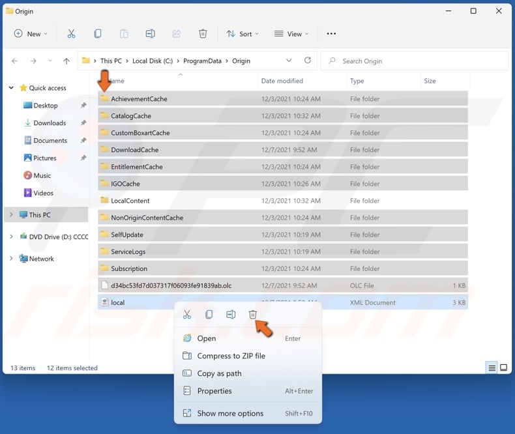Click the Search Origin input field

pos(415,61)
